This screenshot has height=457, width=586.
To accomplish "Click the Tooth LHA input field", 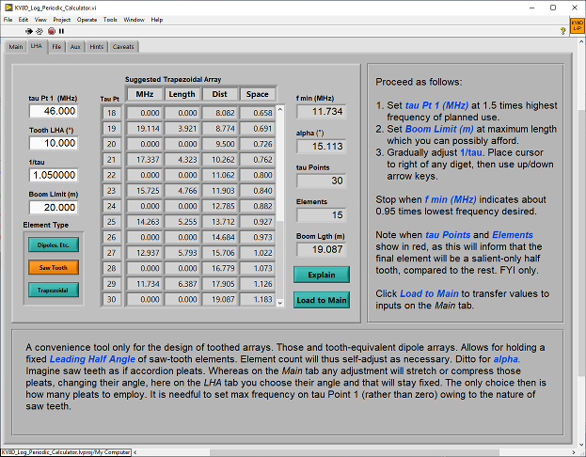I will click(54, 143).
